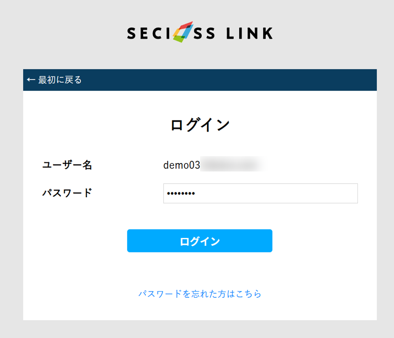Click the SECIOSS LINK logo text
The height and width of the screenshot is (338, 394).
200,33
